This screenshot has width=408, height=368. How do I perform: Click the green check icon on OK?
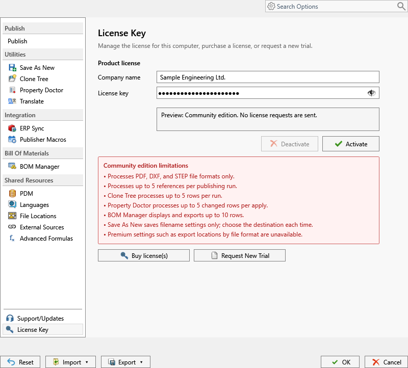click(335, 362)
